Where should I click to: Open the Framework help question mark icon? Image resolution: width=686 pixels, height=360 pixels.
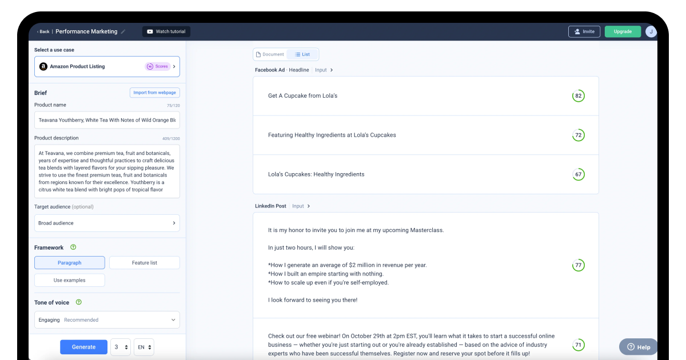tap(73, 247)
